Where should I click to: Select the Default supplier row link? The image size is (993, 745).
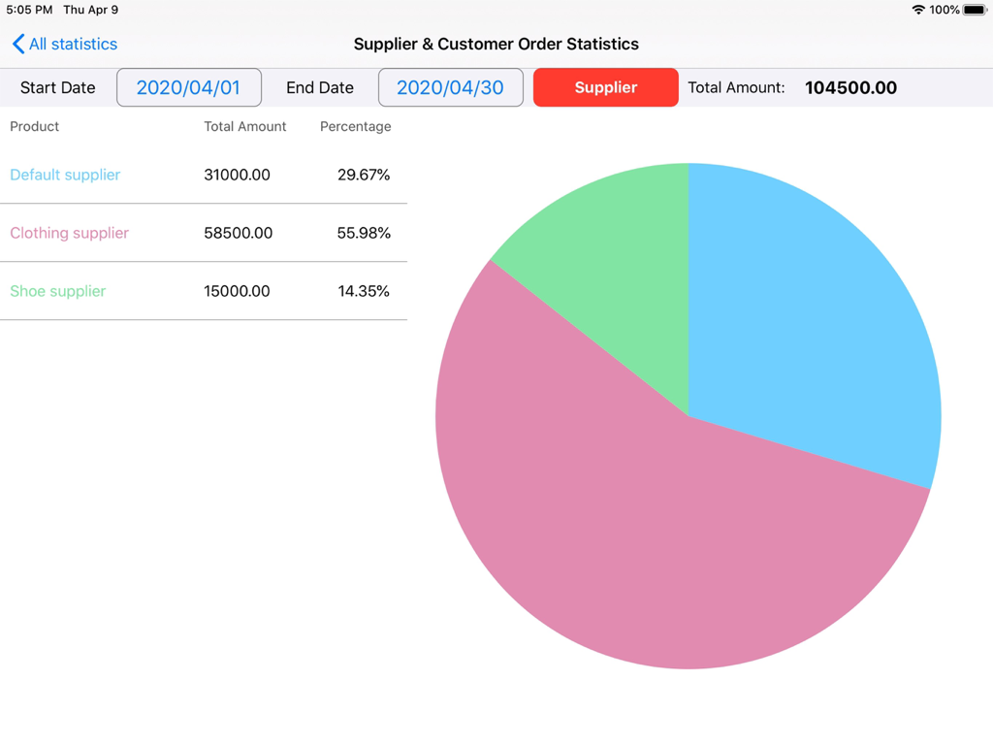coord(64,175)
